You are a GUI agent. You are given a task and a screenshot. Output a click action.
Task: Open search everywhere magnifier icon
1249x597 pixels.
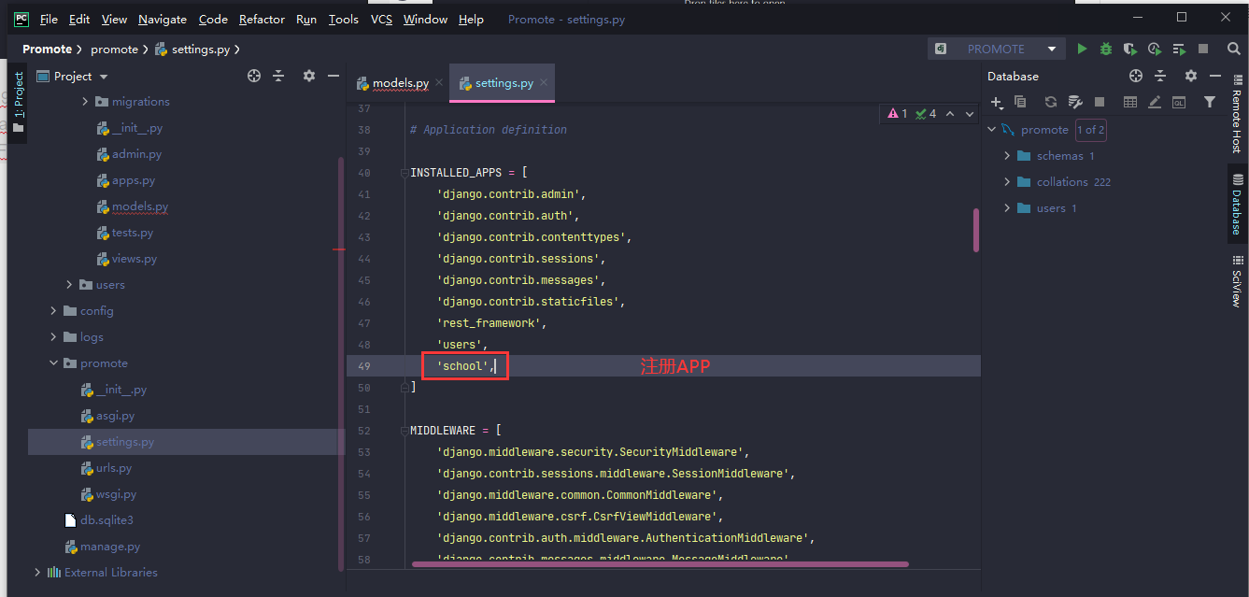[x=1232, y=49]
